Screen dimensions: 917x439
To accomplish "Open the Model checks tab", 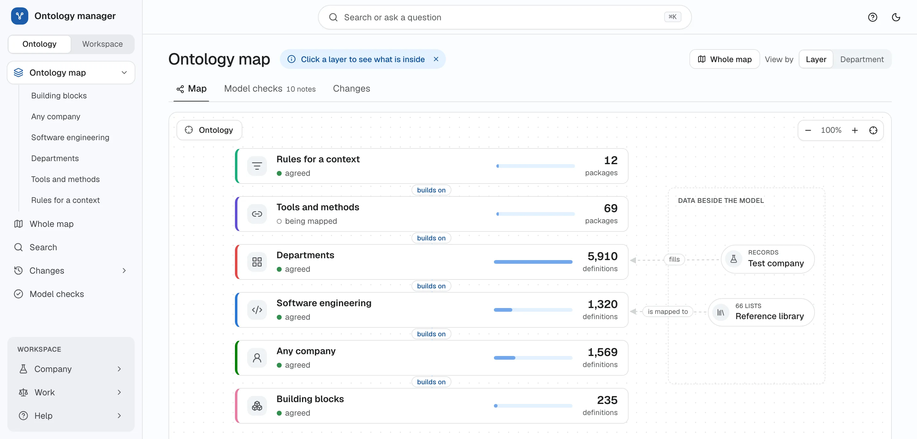I will click(x=270, y=89).
